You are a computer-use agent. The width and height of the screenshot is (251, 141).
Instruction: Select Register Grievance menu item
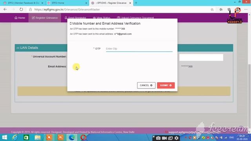click(x=45, y=18)
